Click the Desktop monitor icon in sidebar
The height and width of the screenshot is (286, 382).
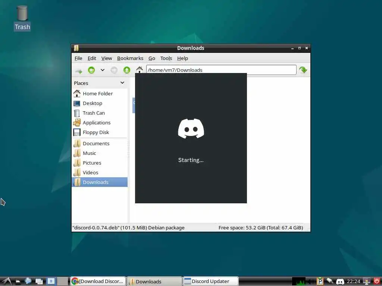(x=77, y=104)
